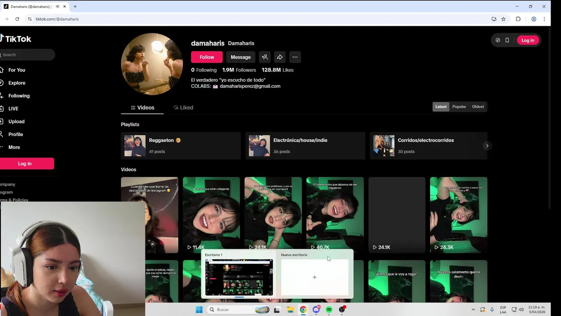Create a Nuevo escritorio virtual desktop
561x316 pixels.
[315, 277]
